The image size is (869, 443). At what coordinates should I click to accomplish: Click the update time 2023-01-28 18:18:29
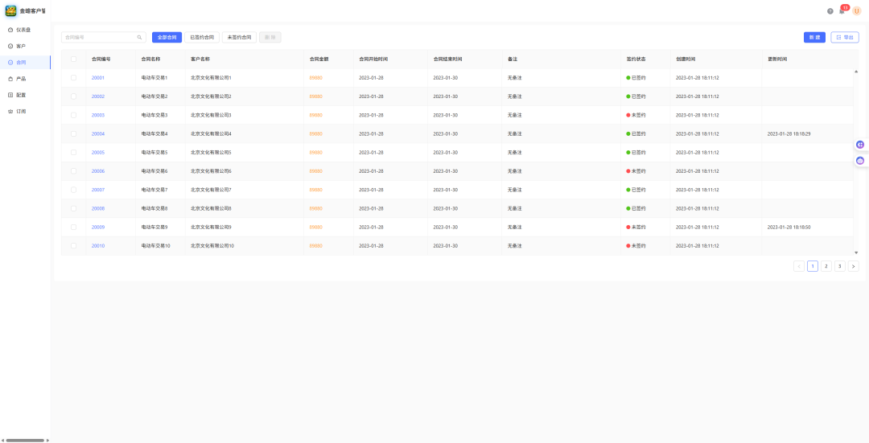(x=789, y=133)
